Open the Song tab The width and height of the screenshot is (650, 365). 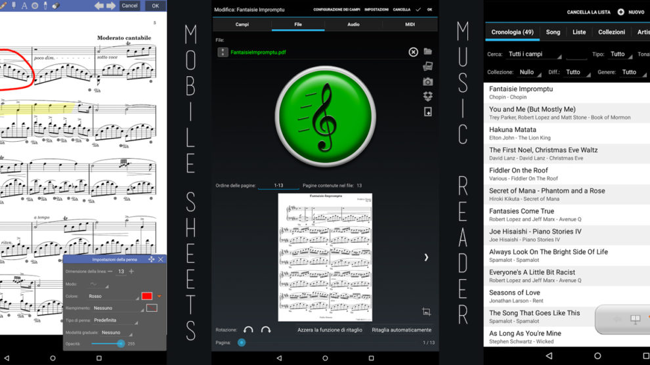pyautogui.click(x=553, y=32)
